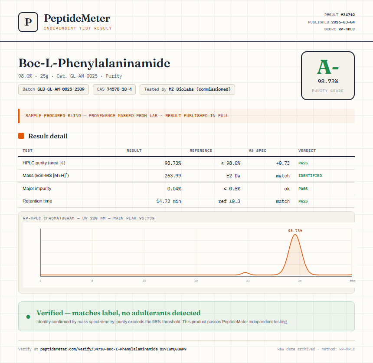Click the small impurity peak near 20 min
This screenshot has height=363, width=373.
click(x=245, y=274)
